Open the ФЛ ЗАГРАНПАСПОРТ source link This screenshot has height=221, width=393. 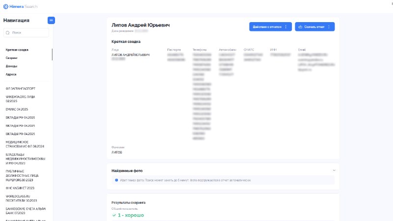pos(21,89)
